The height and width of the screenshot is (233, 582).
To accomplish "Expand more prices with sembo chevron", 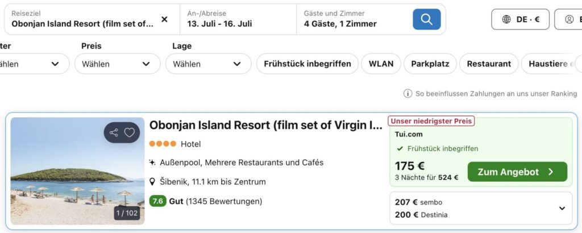I will [562, 209].
